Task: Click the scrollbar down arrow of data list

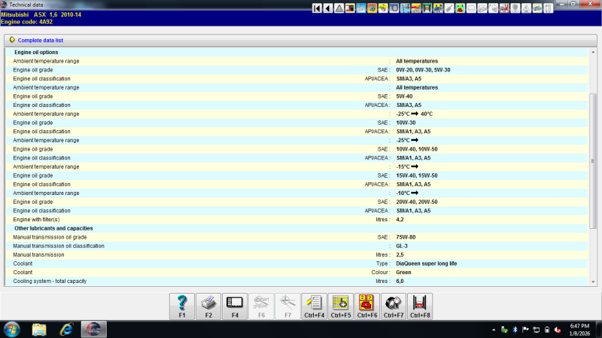Action: click(593, 282)
